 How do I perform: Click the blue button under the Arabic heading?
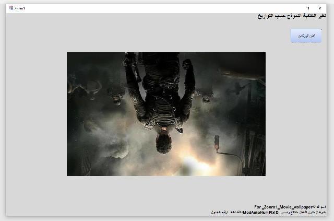pos(306,36)
